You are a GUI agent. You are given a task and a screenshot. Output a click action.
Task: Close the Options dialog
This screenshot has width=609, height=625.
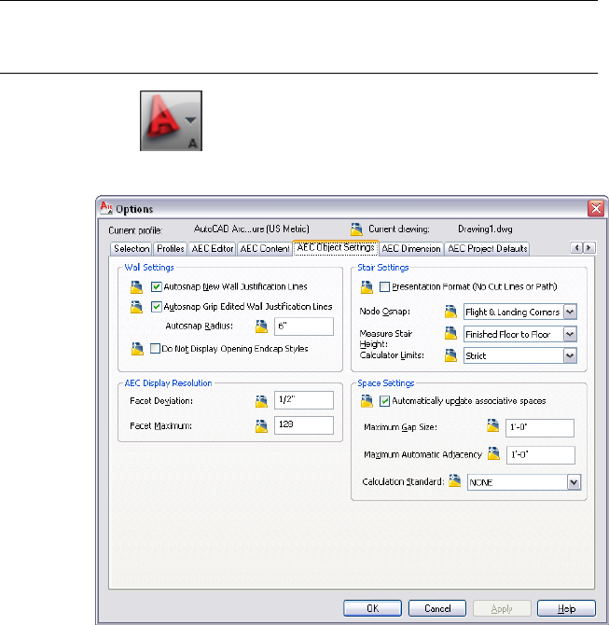(x=596, y=208)
